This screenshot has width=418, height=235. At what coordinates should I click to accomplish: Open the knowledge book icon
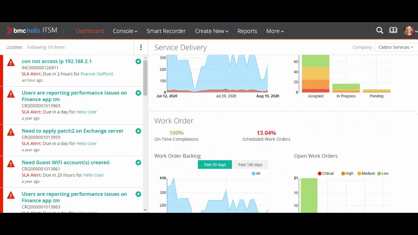pos(393,30)
